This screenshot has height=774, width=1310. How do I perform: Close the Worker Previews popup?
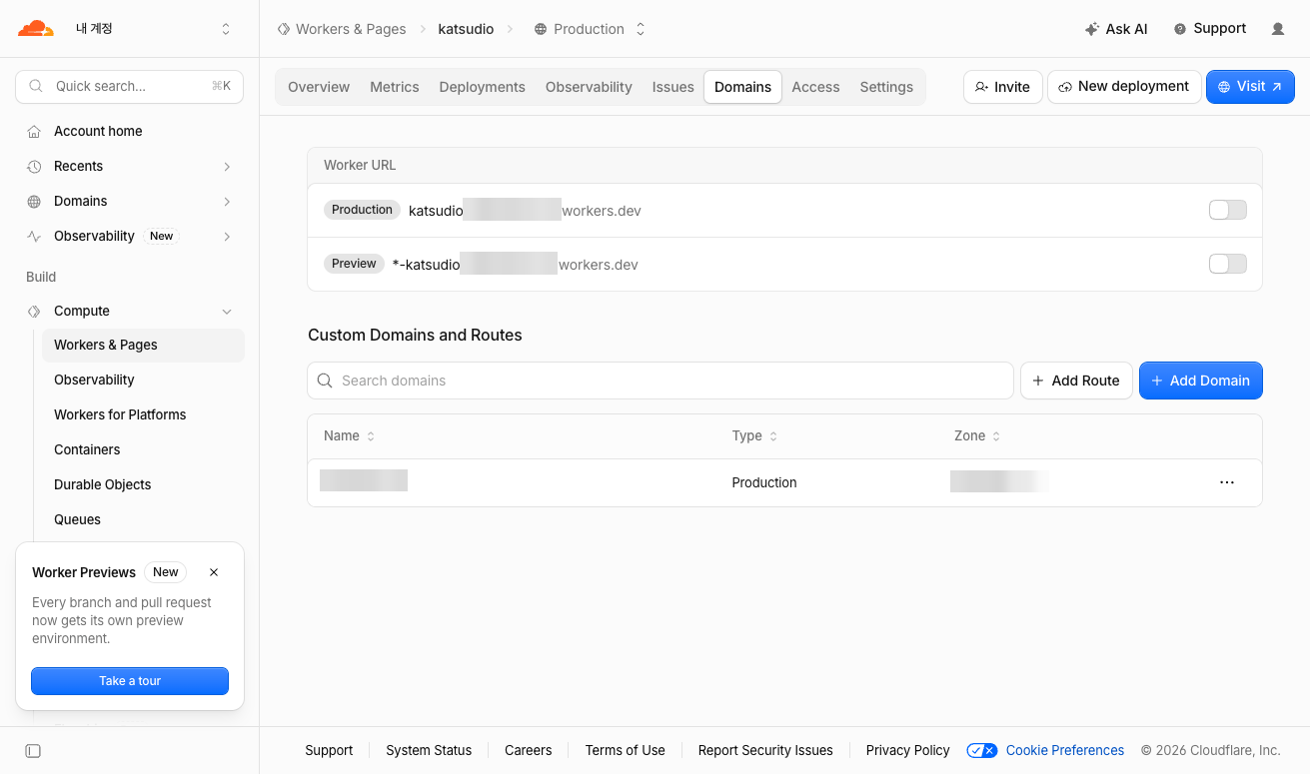click(214, 572)
